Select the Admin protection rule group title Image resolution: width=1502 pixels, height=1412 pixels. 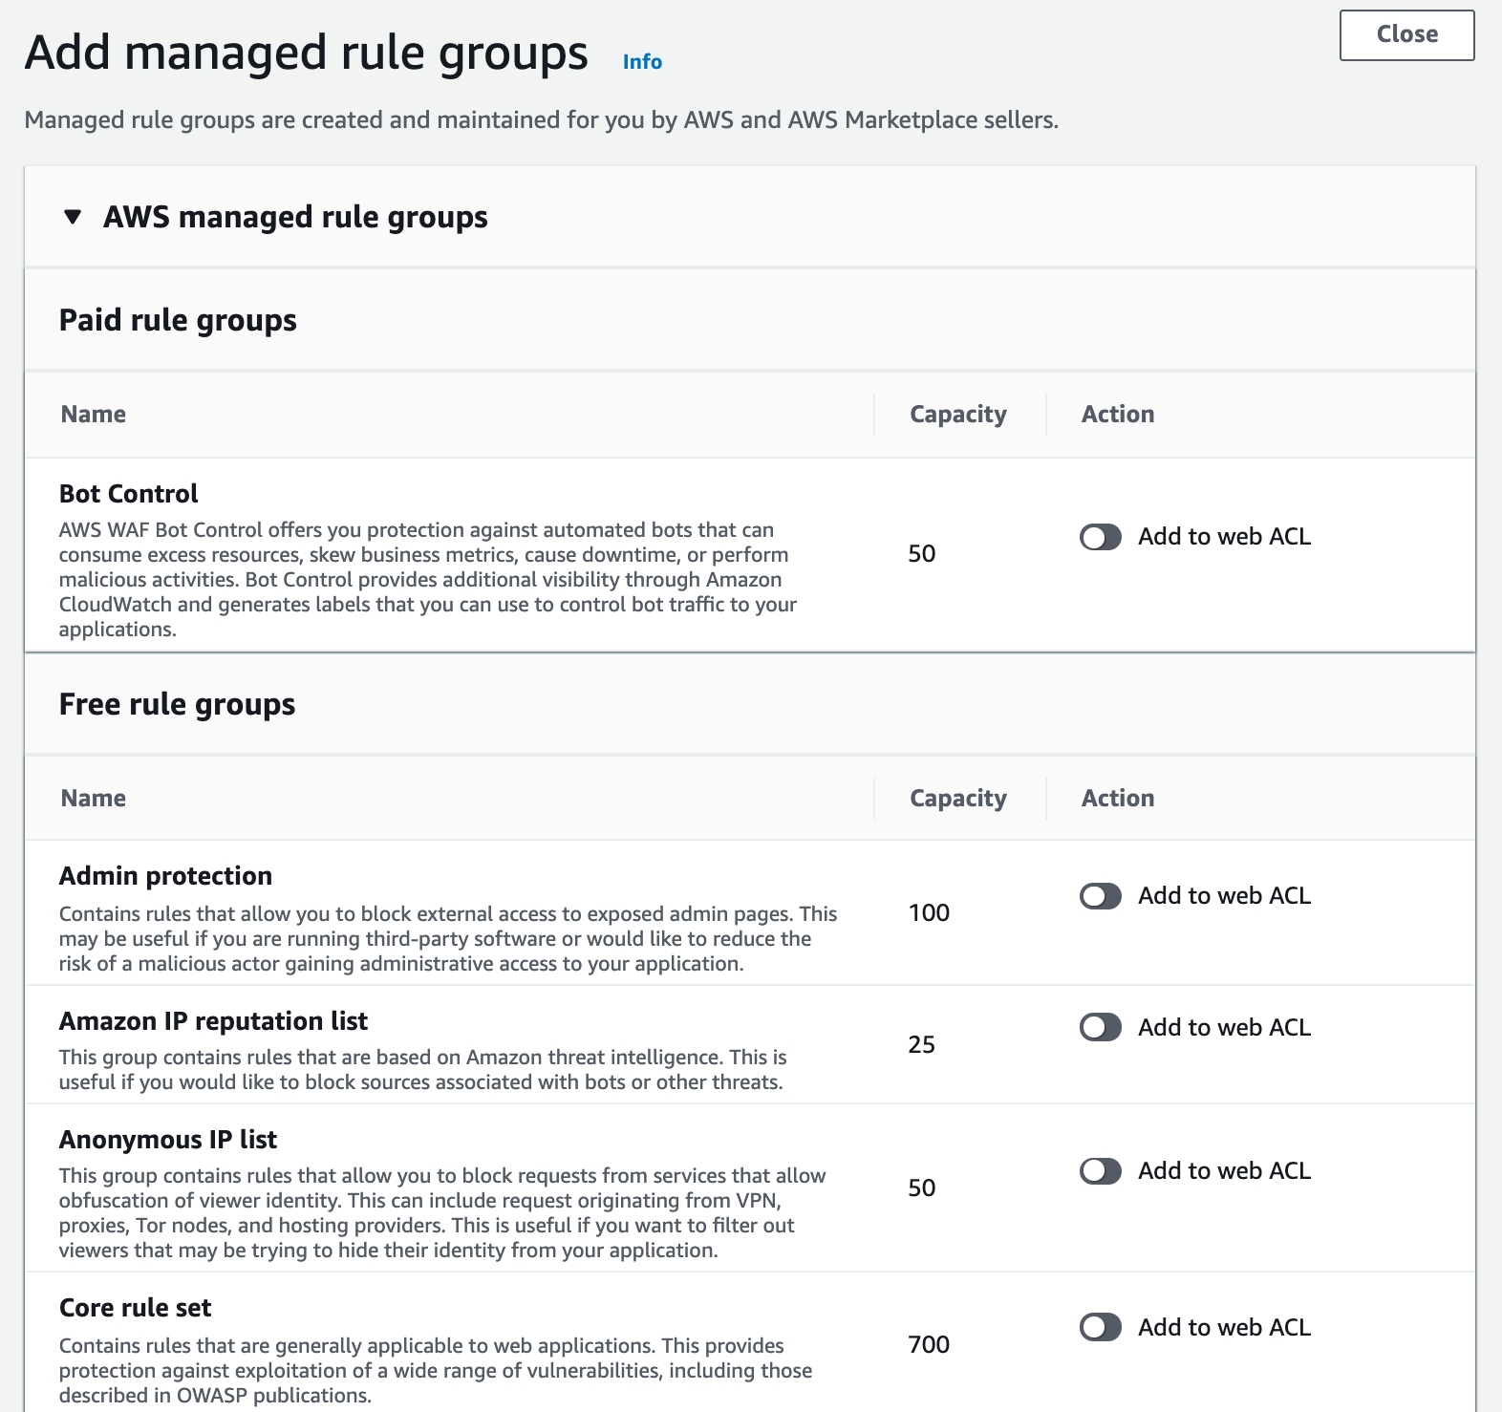[165, 876]
